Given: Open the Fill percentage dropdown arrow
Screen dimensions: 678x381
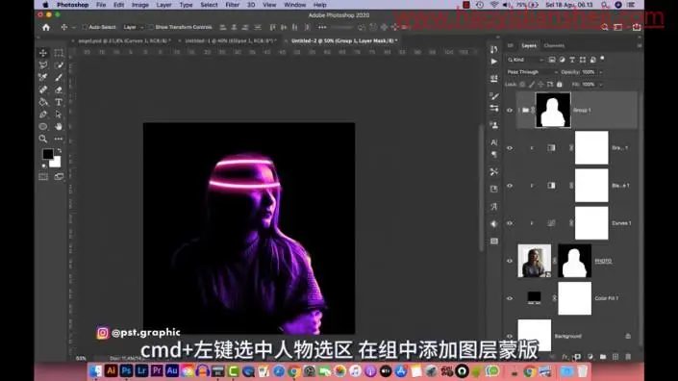Looking at the screenshot, I should pos(601,85).
